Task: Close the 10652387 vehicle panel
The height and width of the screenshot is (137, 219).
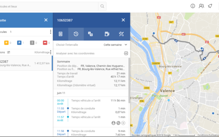Action: [x=123, y=20]
